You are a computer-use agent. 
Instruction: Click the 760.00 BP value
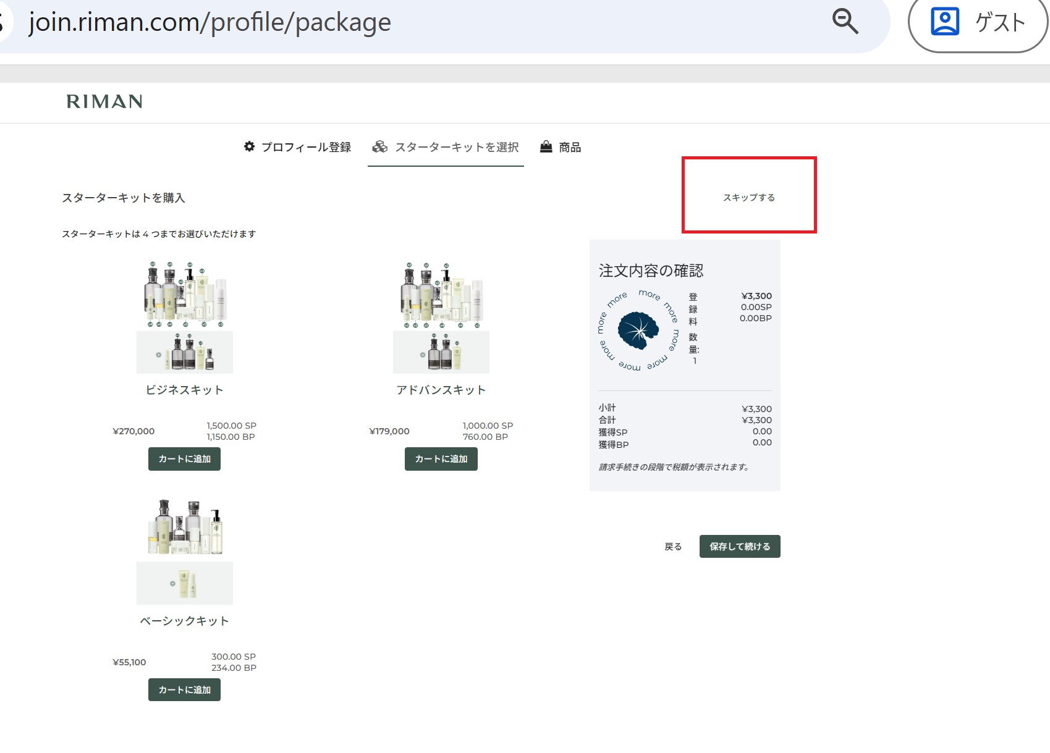click(485, 437)
